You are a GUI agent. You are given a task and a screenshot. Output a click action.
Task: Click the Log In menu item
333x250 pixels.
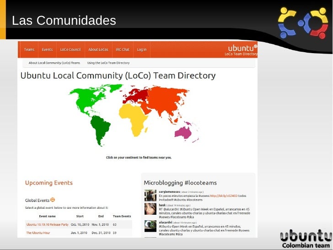[142, 49]
